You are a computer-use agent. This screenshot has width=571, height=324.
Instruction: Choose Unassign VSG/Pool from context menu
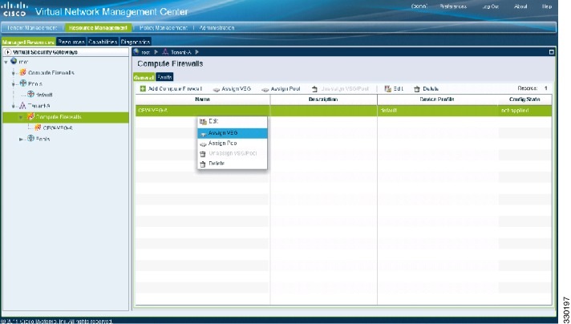click(233, 154)
